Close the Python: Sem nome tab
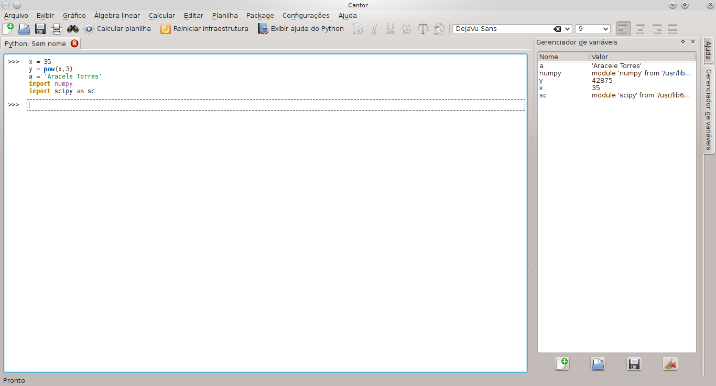The height and width of the screenshot is (386, 716). point(74,43)
